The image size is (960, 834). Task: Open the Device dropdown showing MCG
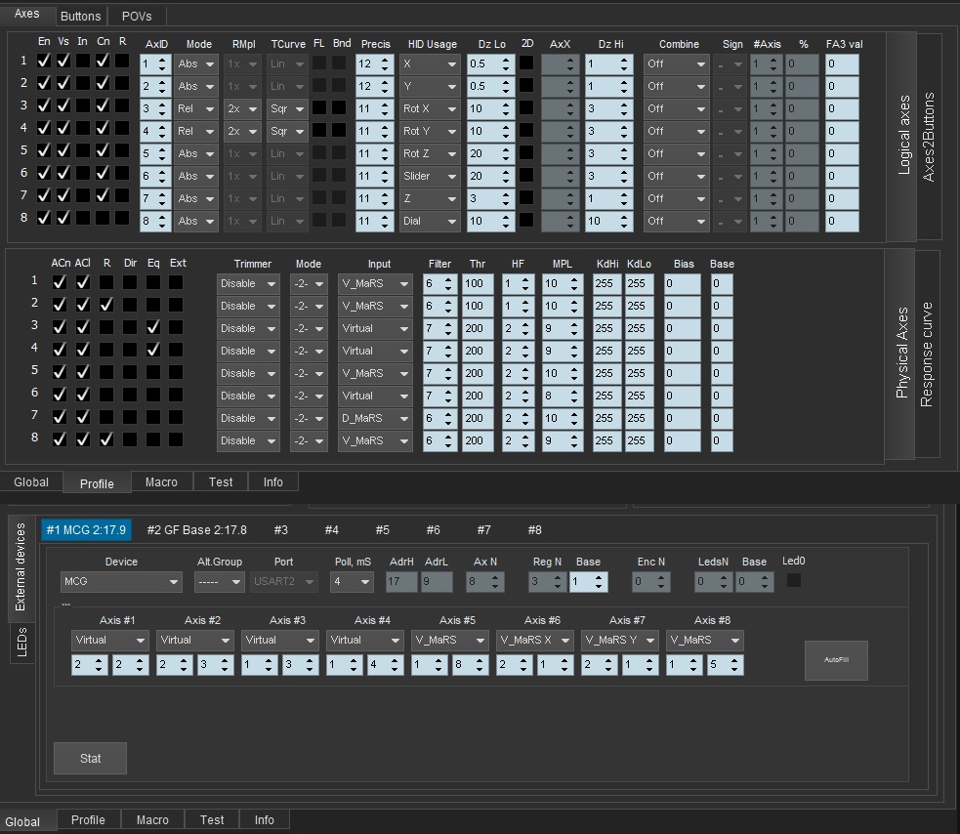click(121, 582)
